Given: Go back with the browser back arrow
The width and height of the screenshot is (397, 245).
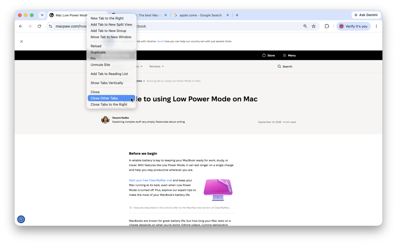Looking at the screenshot, I should pyautogui.click(x=21, y=26).
